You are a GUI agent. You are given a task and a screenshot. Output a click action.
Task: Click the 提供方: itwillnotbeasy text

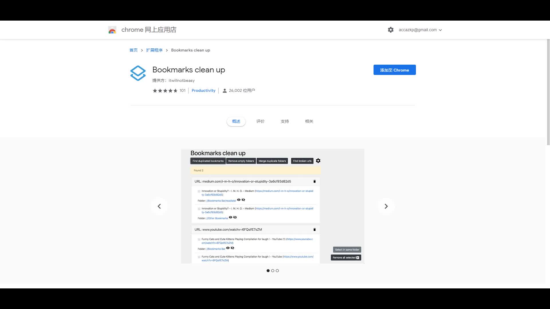point(173,80)
